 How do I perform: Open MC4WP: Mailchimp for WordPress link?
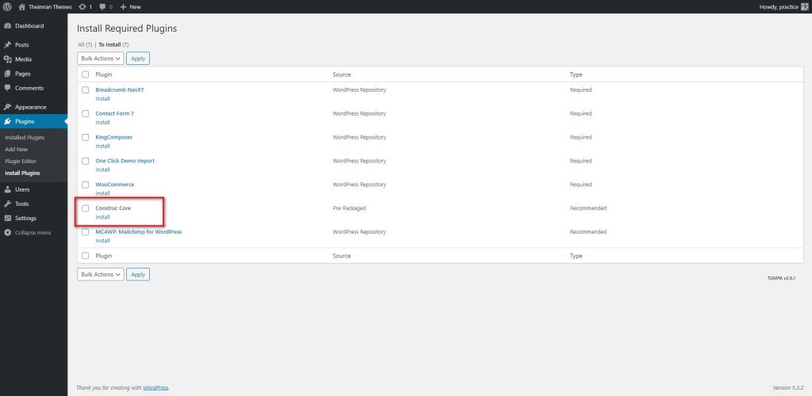(138, 232)
